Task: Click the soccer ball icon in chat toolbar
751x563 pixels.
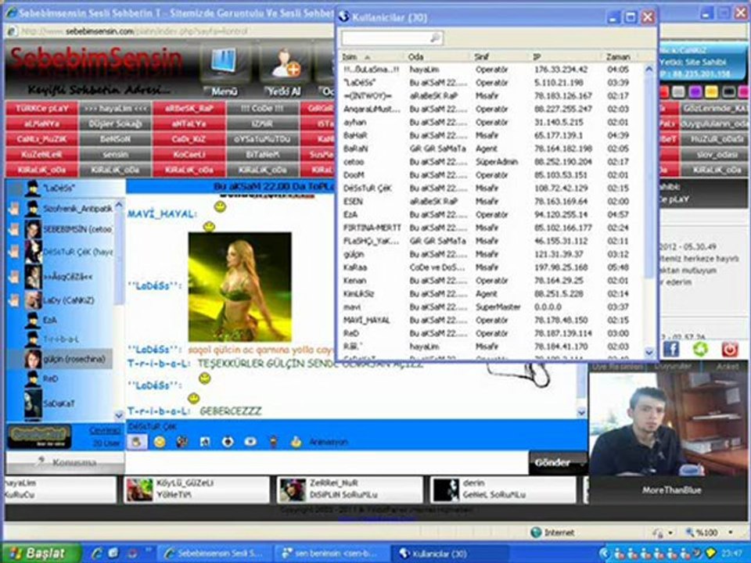Action: pos(228,442)
